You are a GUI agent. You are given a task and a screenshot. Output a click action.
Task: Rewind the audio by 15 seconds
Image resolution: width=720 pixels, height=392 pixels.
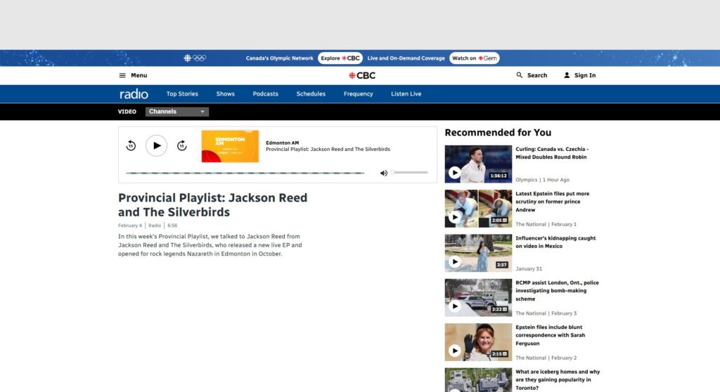pos(131,145)
